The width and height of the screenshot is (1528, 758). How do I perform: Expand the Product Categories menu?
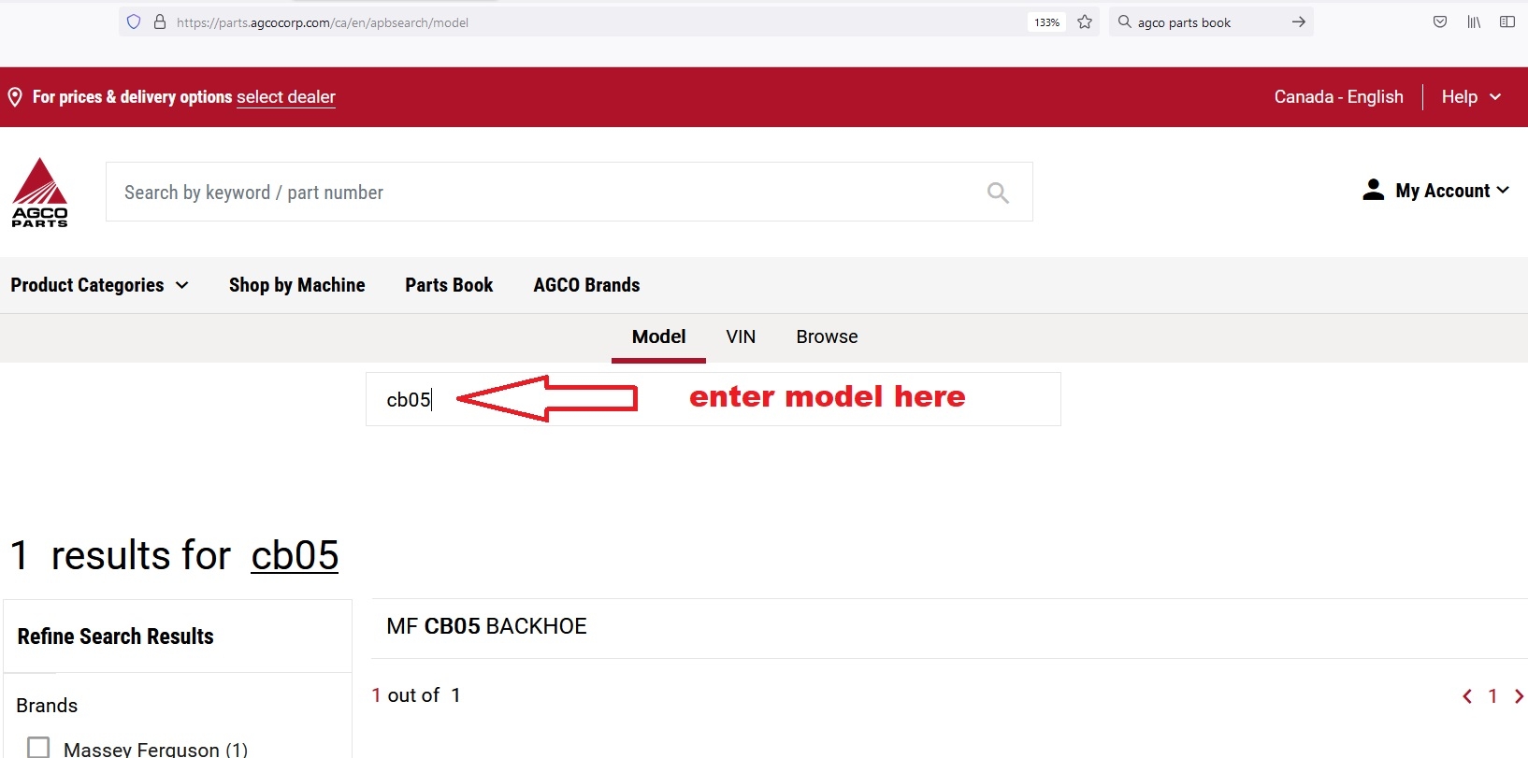[x=99, y=285]
